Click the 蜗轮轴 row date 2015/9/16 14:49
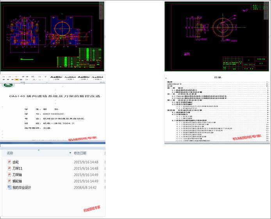 (86, 181)
